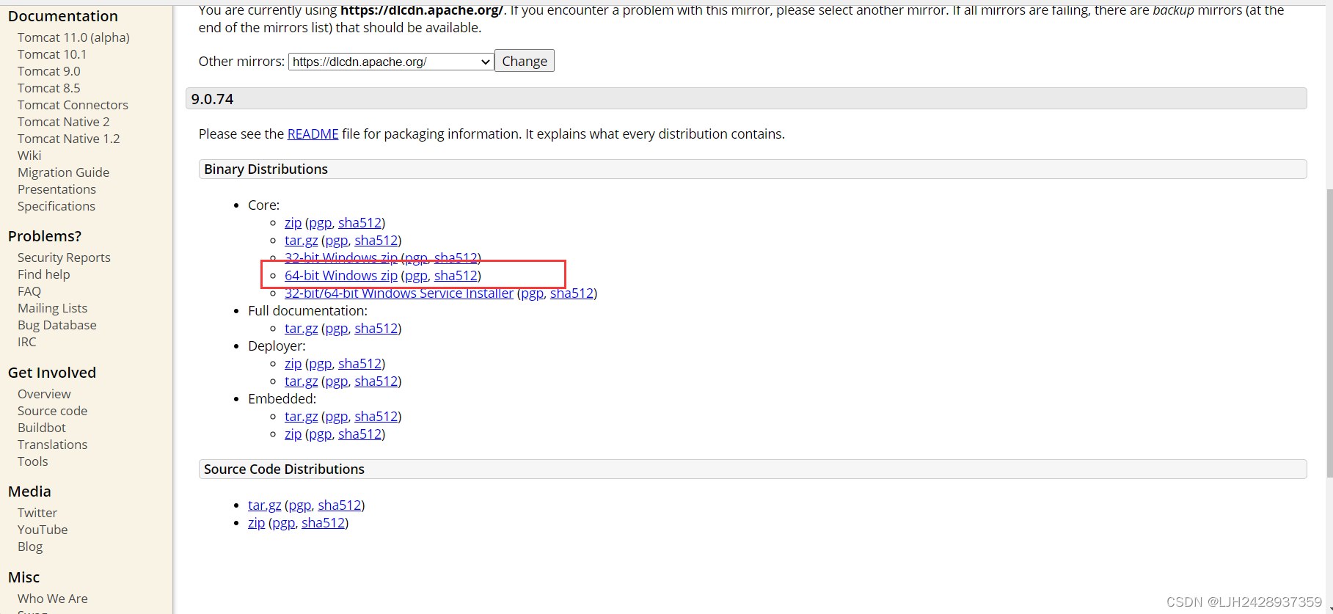Download the Embedded tar.gz
Screen dimensions: 1333x614
[x=302, y=417]
